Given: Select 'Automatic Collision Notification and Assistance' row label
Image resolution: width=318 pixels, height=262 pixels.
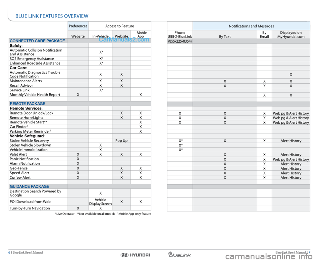Looking at the screenshot, I should (x=36, y=52).
